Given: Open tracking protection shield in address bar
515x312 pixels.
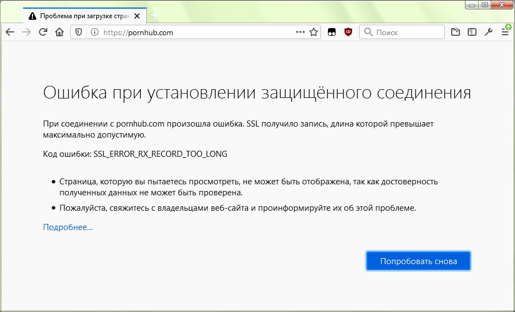Looking at the screenshot, I should click(x=79, y=32).
